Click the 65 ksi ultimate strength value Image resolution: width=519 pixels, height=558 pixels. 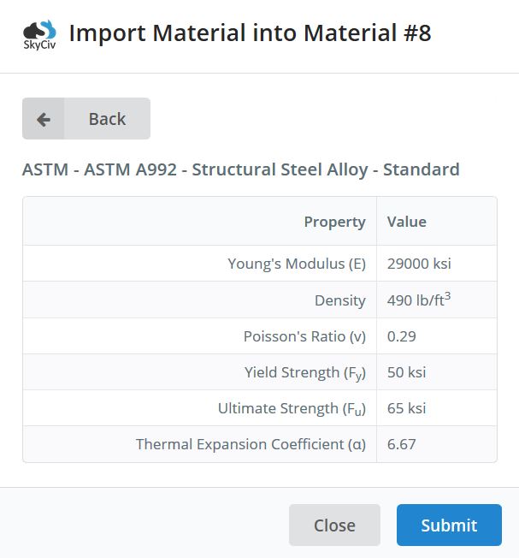pos(406,408)
